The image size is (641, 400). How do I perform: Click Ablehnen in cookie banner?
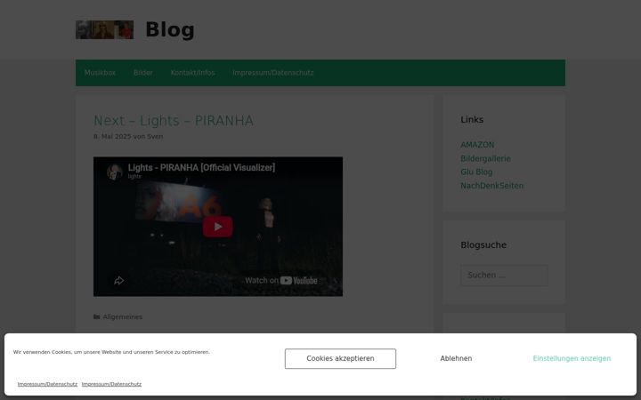click(x=456, y=359)
